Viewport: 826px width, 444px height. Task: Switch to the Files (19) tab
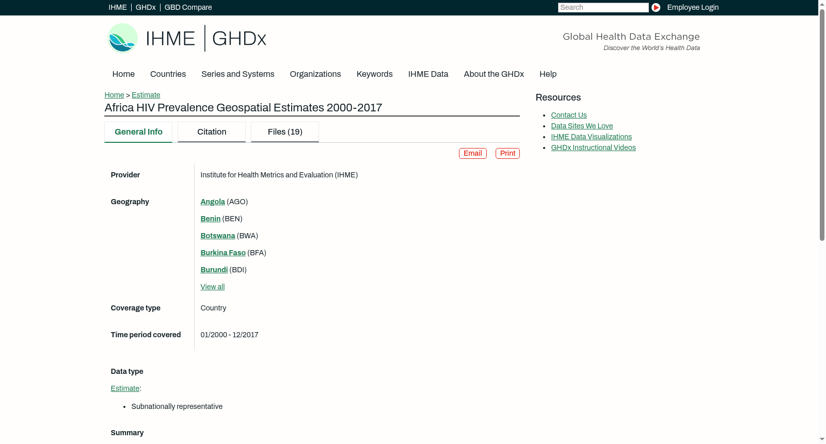click(285, 132)
